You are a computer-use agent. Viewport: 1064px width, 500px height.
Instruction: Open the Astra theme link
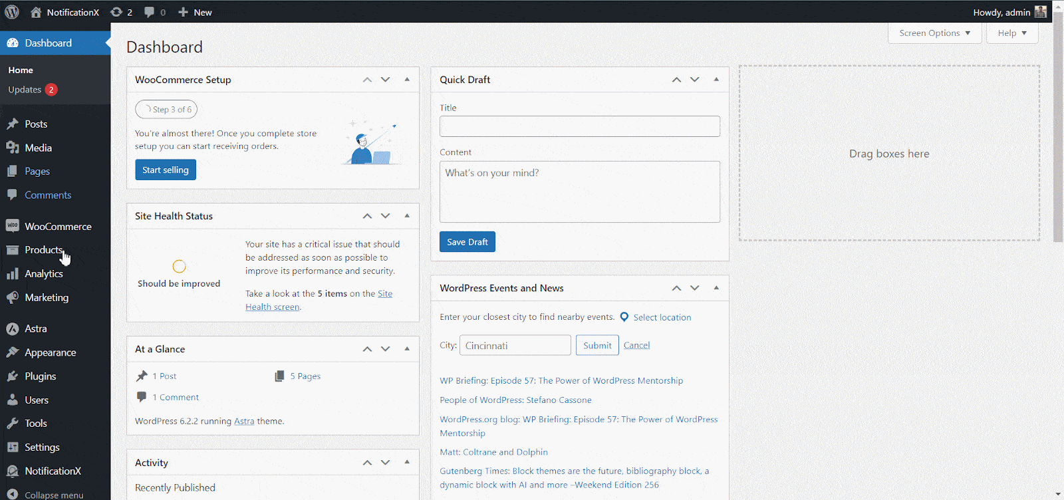[x=244, y=421]
